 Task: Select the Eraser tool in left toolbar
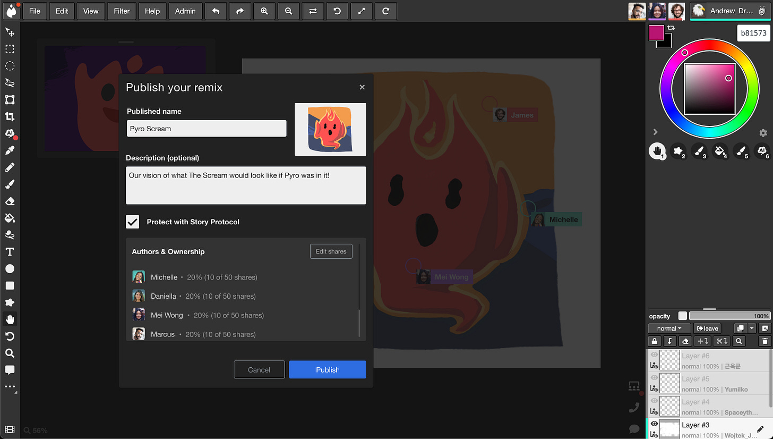[x=10, y=201]
